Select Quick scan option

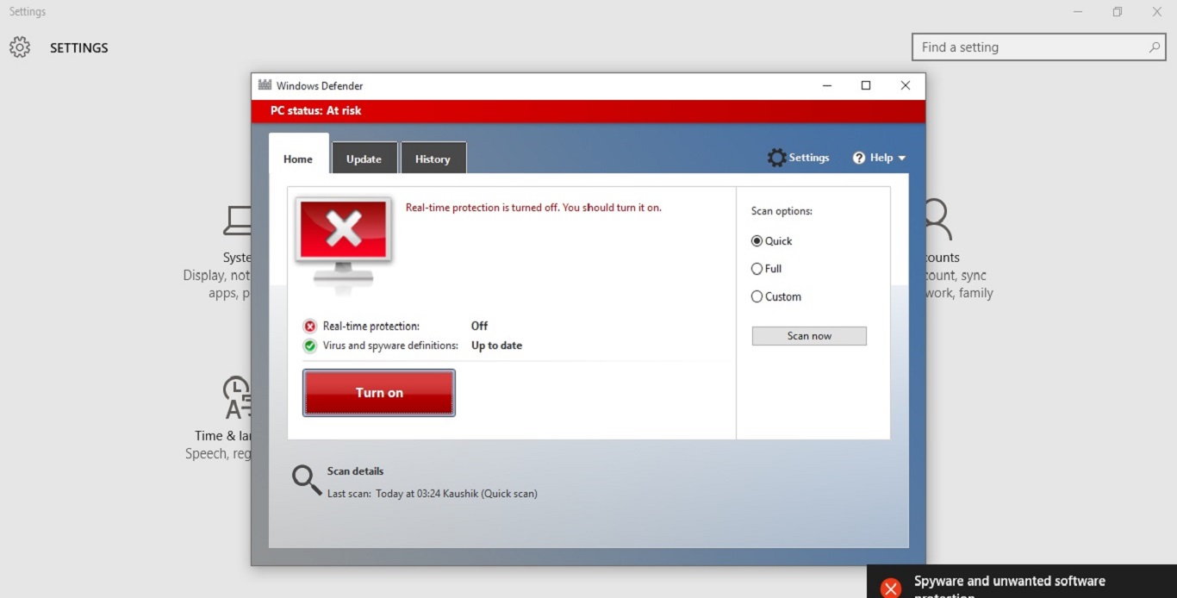757,241
